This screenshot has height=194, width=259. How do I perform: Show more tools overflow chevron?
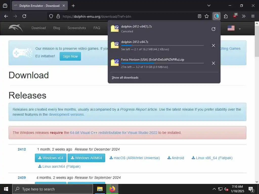coord(244,16)
